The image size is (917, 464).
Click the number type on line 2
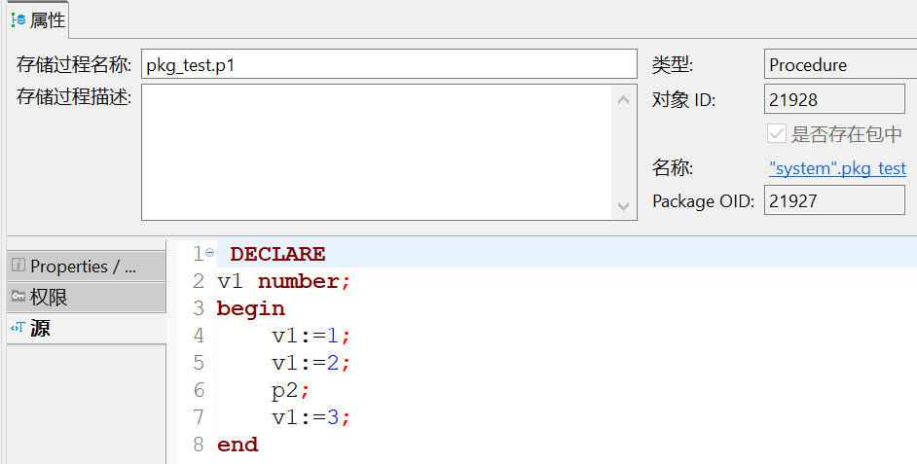pos(299,281)
